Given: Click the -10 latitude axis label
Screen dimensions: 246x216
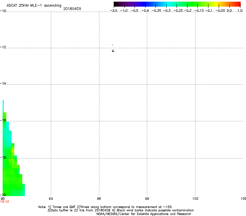Looking at the screenshot, I should pyautogui.click(x=3, y=11).
